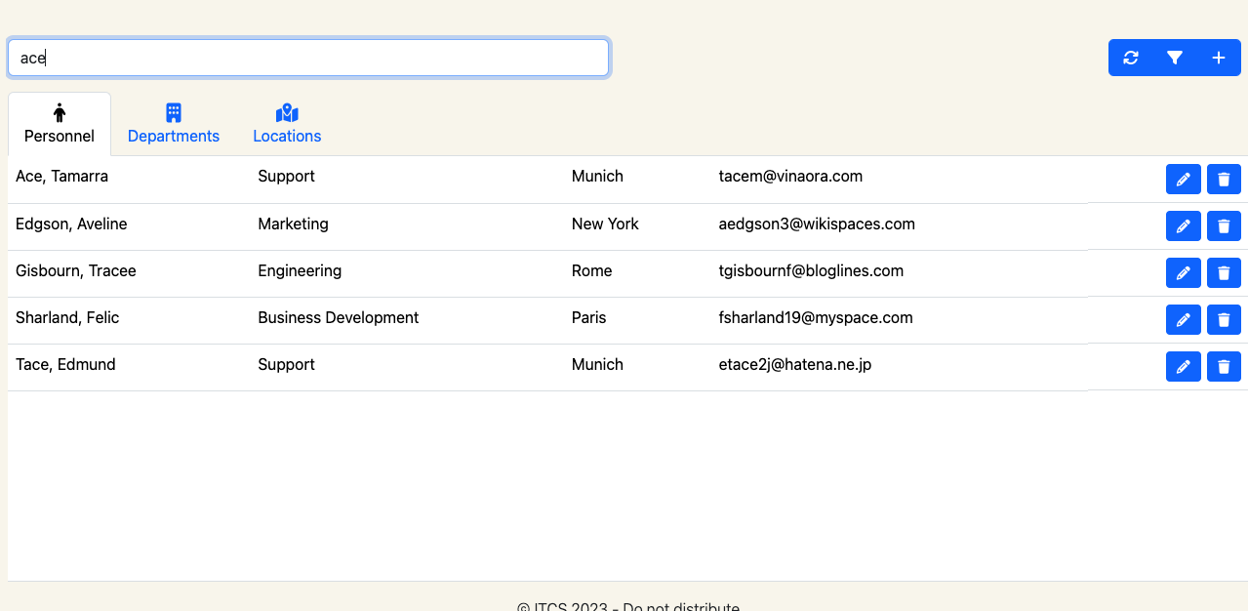Delete Edmund Tace using trash icon
The width and height of the screenshot is (1248, 611).
click(x=1224, y=367)
